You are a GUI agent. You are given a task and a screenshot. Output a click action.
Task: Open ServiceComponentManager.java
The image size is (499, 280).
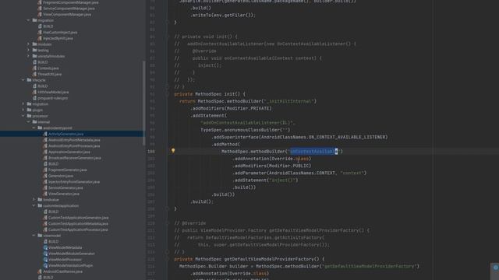point(69,9)
